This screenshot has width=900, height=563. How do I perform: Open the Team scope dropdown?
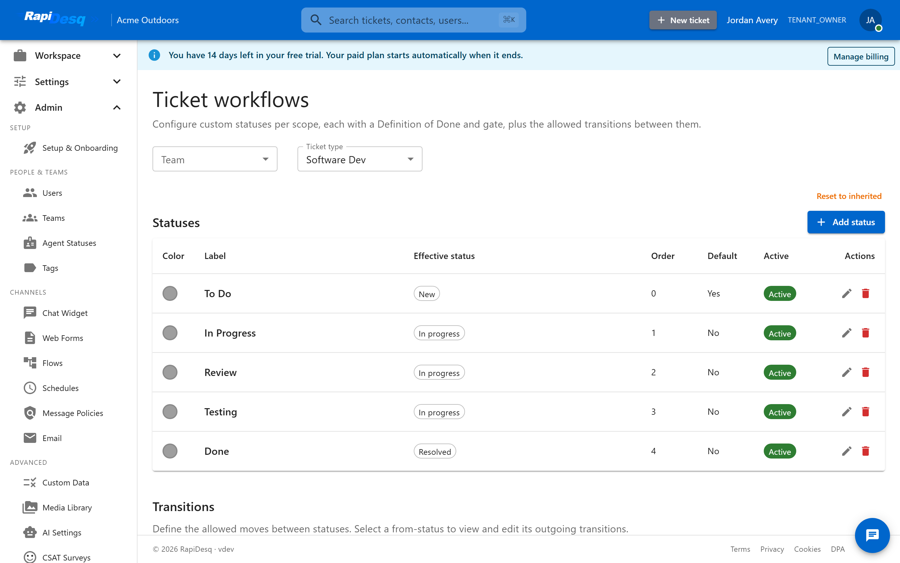point(215,159)
